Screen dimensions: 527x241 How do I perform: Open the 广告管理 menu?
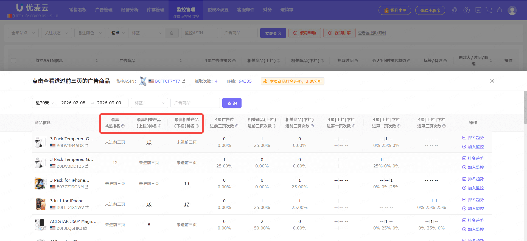[104, 10]
